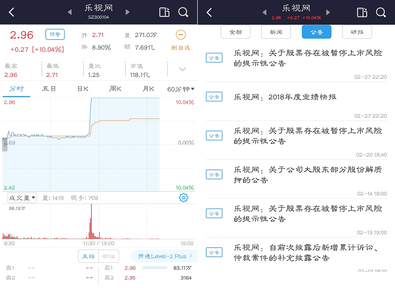Screen dimensions: 395x288
Task: Click 开 open price 2.71
Action: [x=98, y=35]
